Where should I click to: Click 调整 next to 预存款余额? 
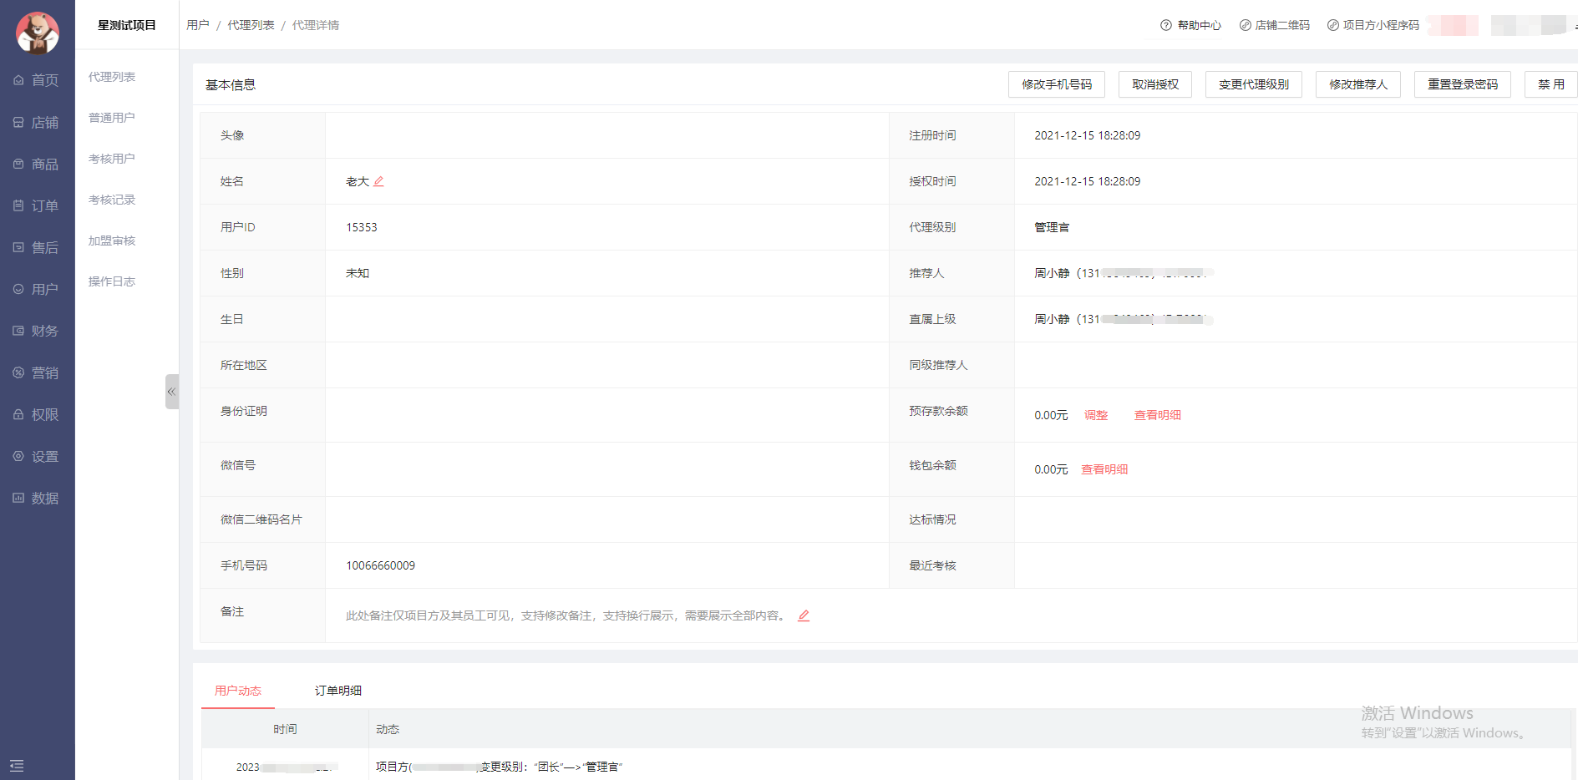[1096, 415]
